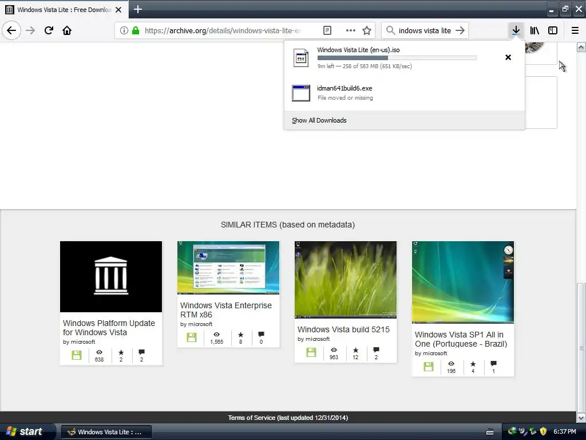
Task: Click software icon on Windows Platform Update card
Action: point(76,355)
